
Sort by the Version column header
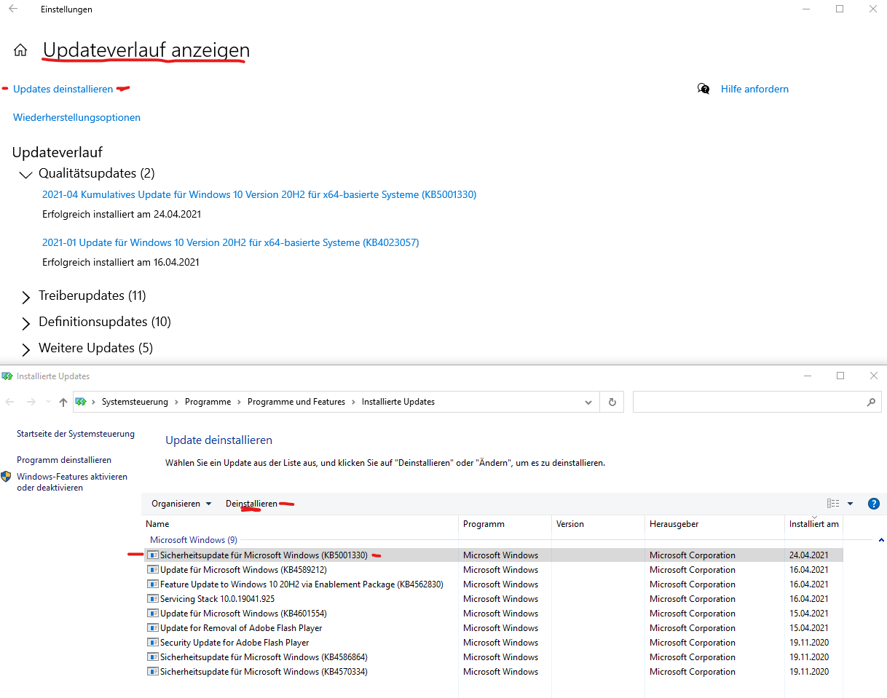599,524
